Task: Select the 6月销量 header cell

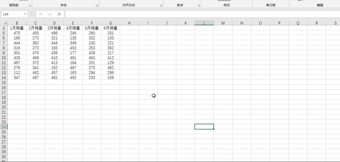Action: pos(110,28)
